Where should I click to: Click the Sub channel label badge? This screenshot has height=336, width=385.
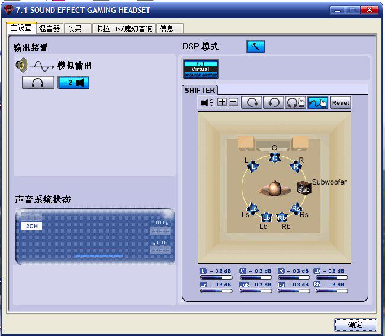244,285
